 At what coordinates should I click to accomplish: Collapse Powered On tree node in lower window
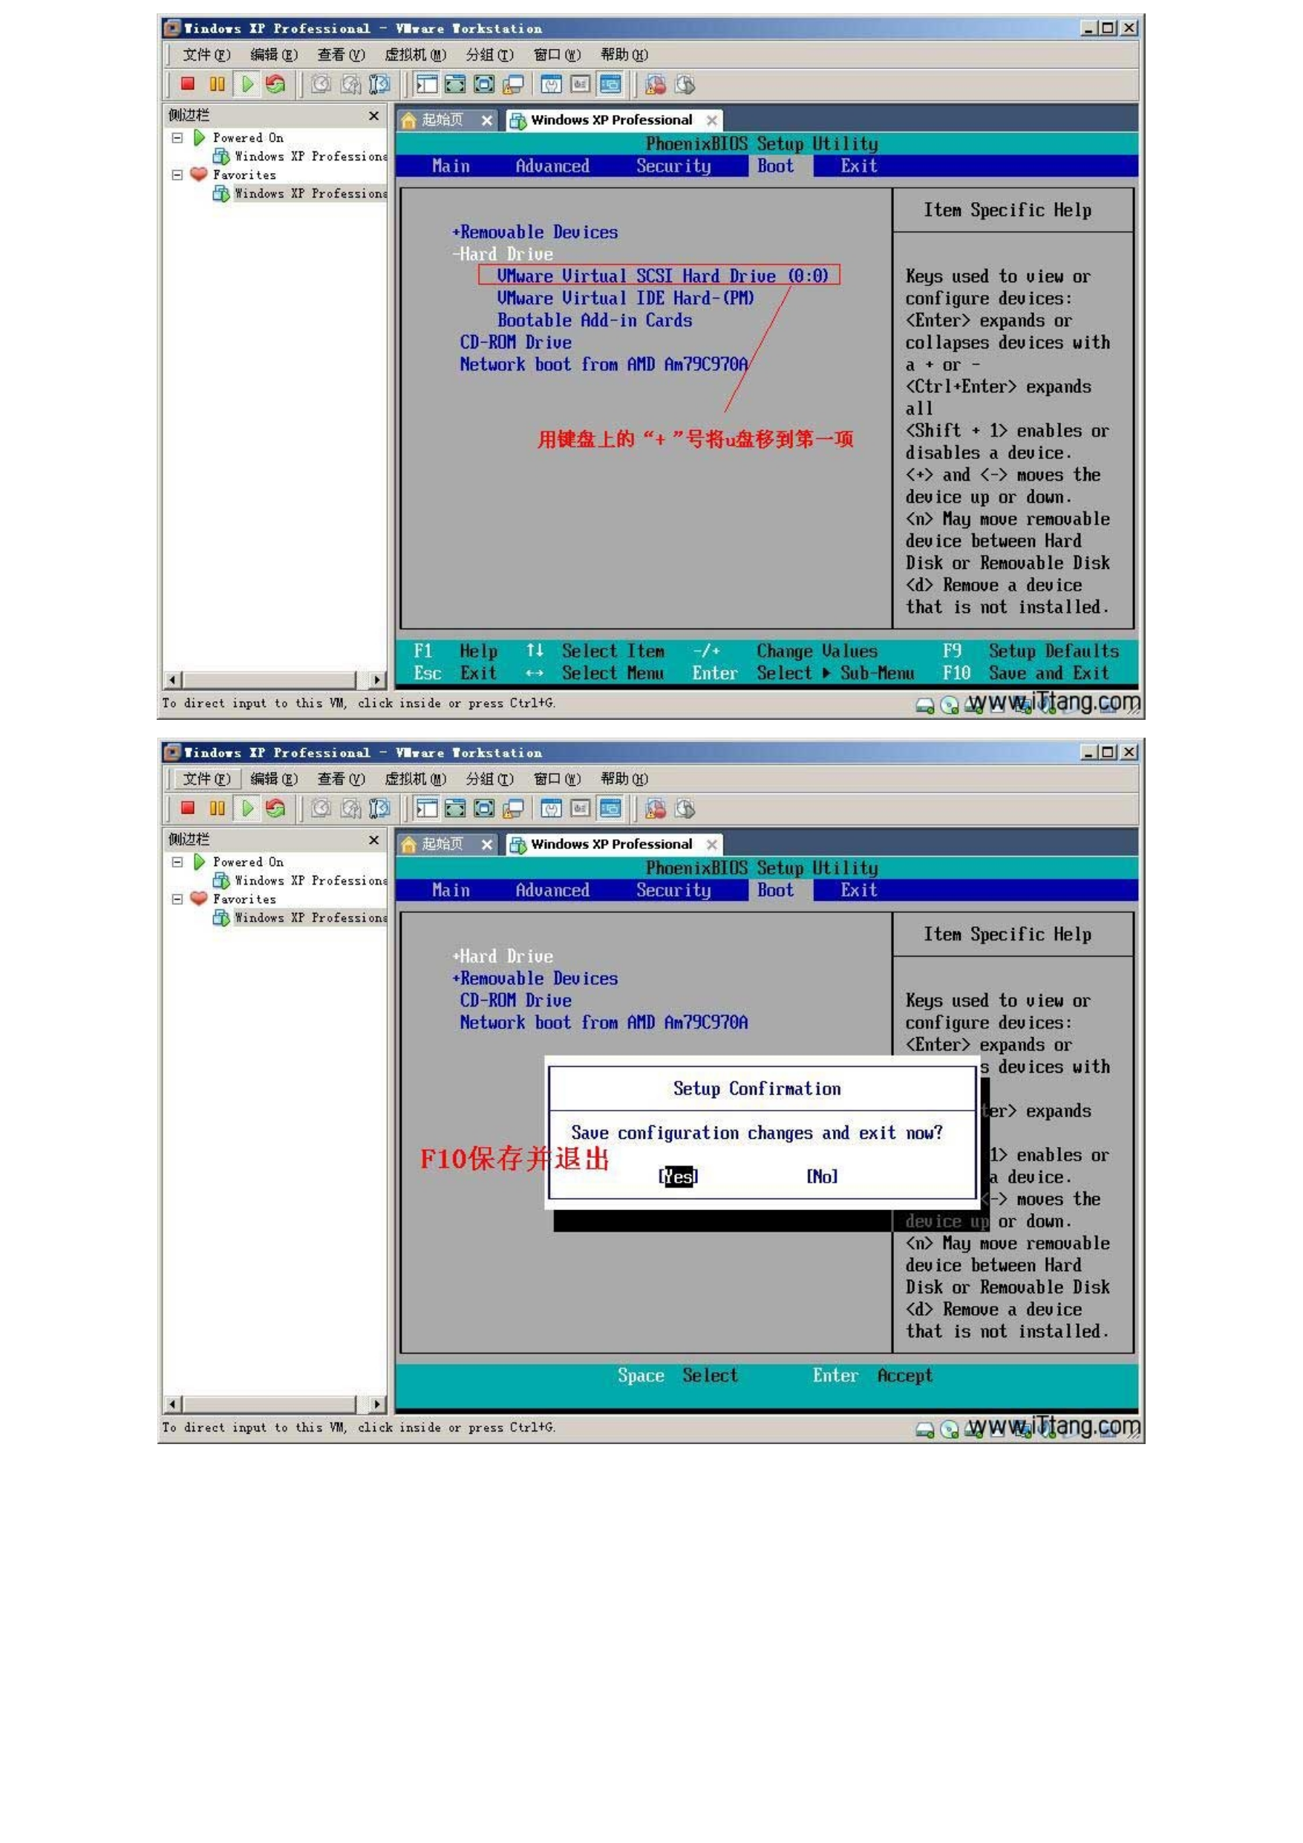[x=177, y=862]
